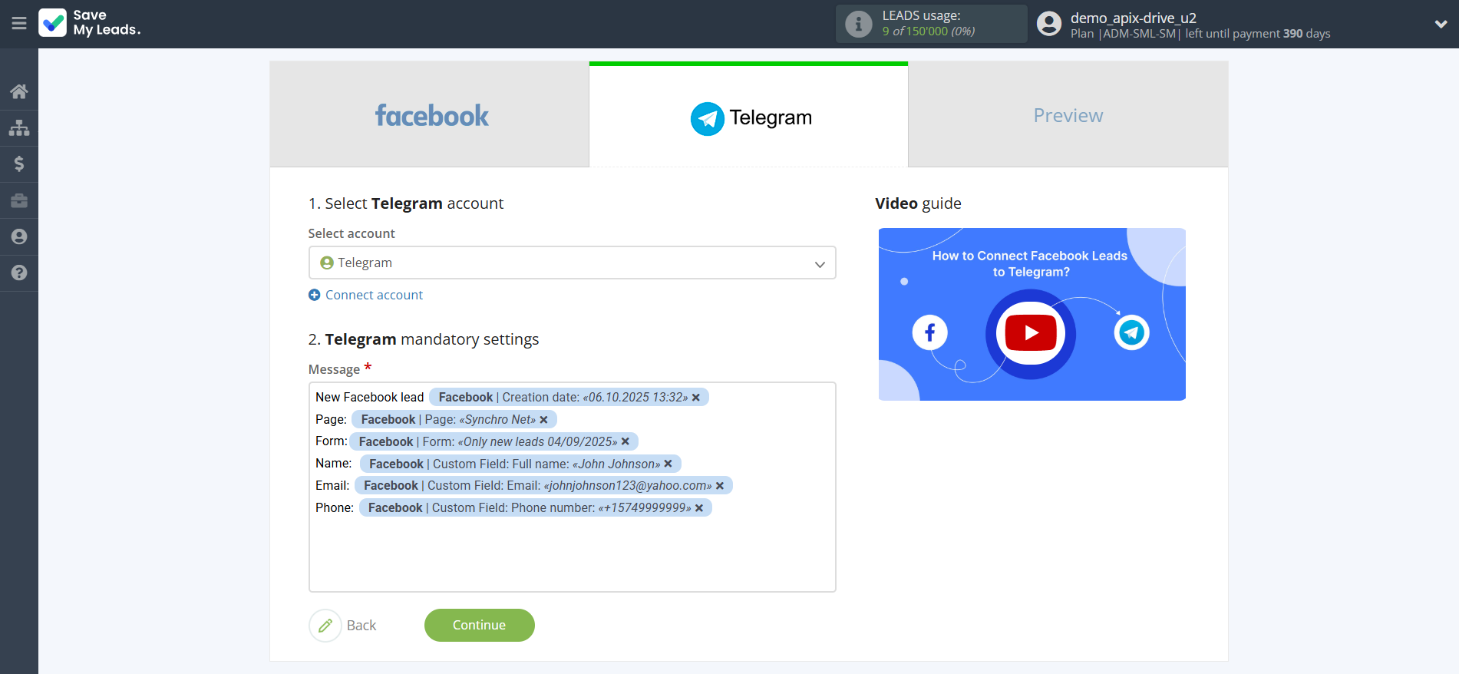
Task: Open the hamburger menu in the header
Action: click(19, 24)
